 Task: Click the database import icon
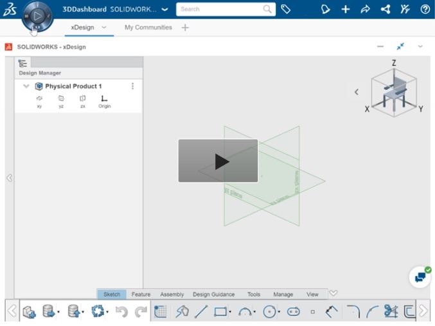click(x=49, y=311)
